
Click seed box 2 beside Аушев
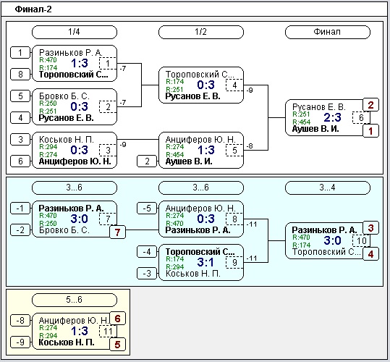click(147, 161)
